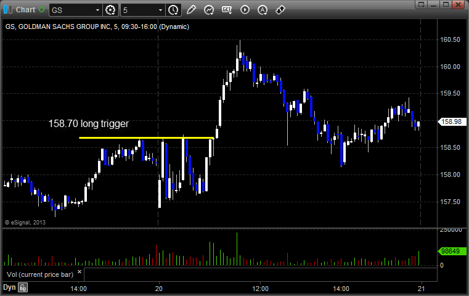The image size is (469, 296).
Task: Expand the interval dropdown arrow
Action: 161,10
